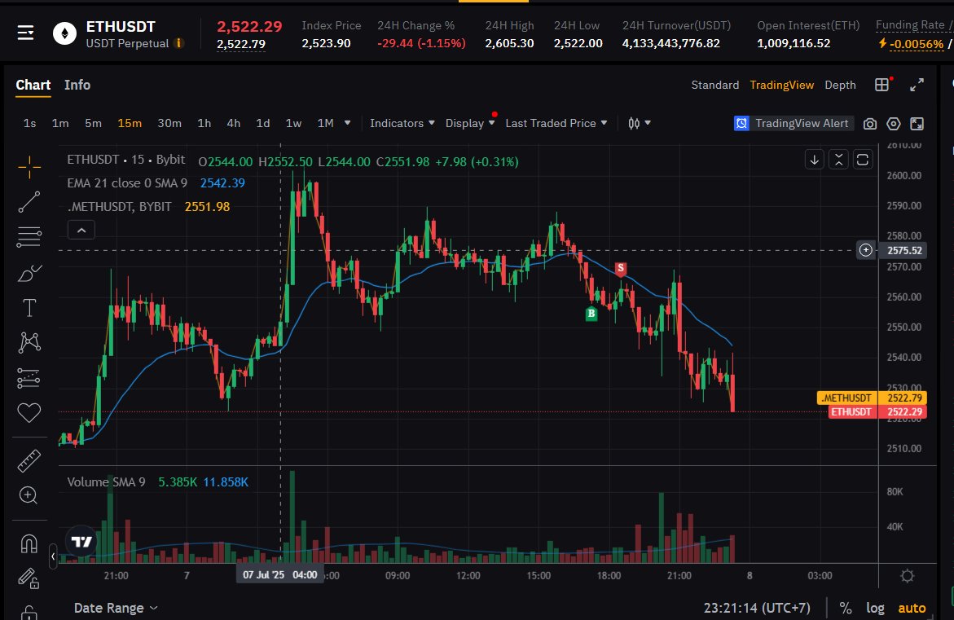The image size is (954, 620).
Task: Open the candle chart type dropdown
Action: pos(639,124)
